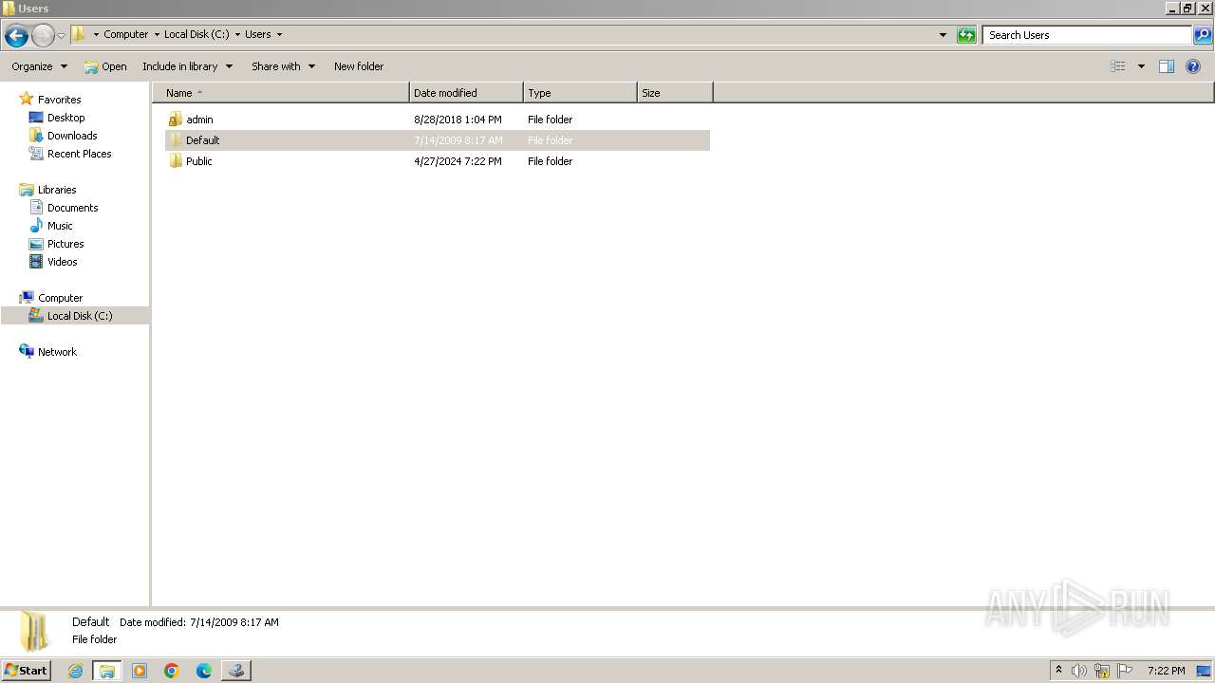This screenshot has height=683, width=1215.
Task: Click the Forward navigation arrow
Action: click(x=43, y=36)
